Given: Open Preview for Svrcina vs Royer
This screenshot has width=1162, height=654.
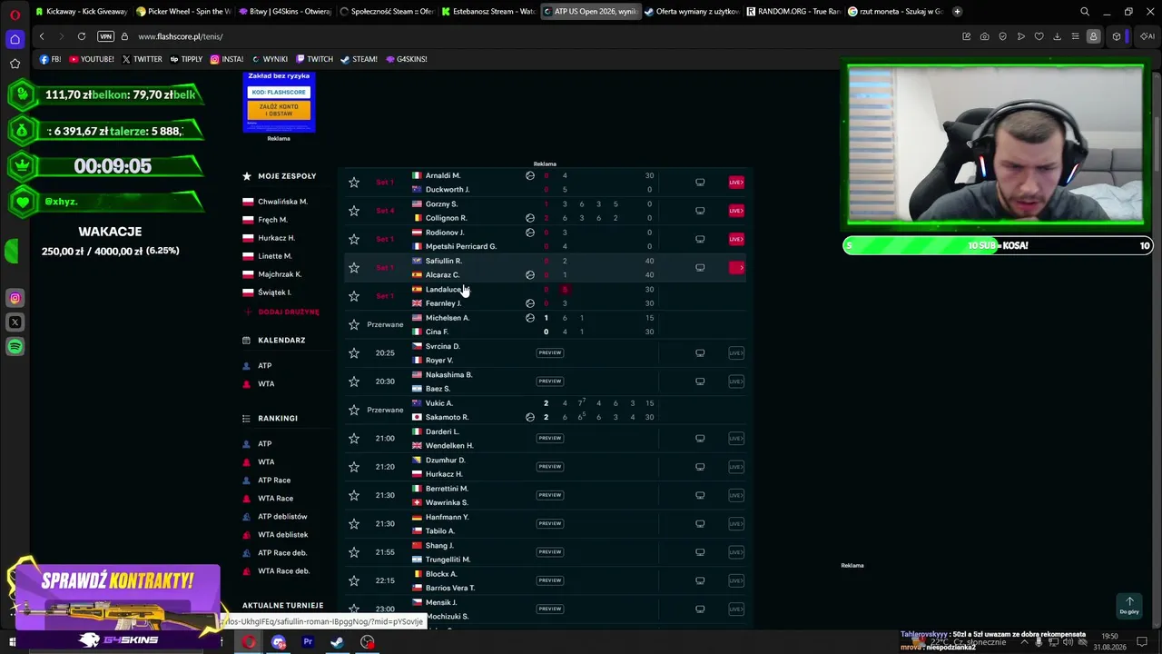Looking at the screenshot, I should point(549,353).
